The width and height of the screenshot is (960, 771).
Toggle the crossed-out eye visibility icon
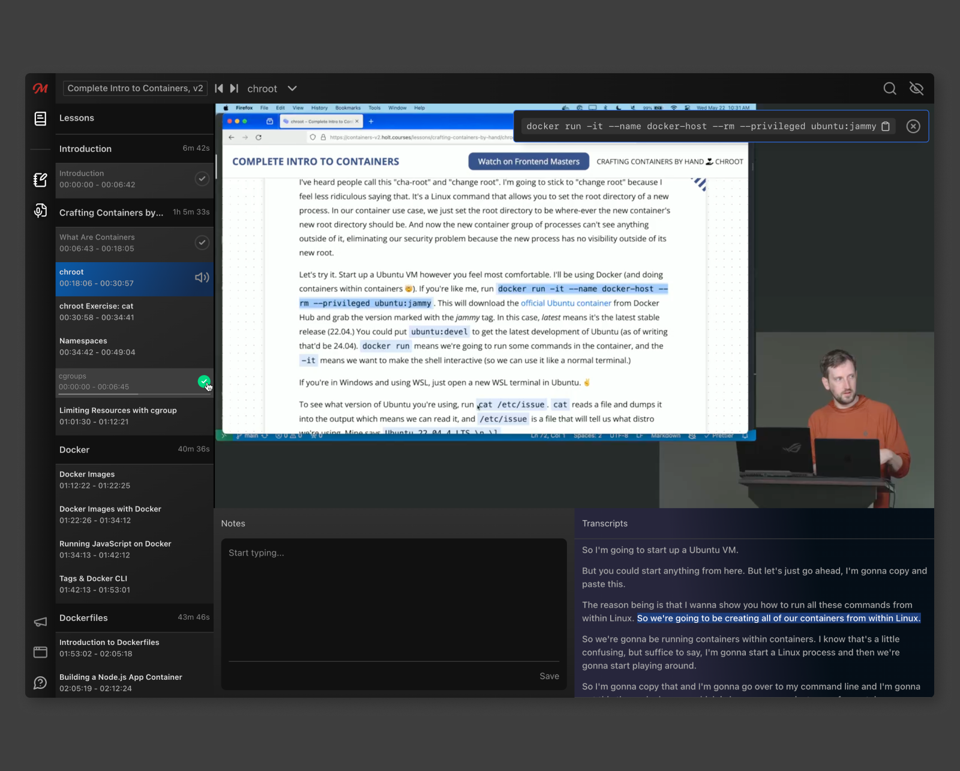coord(916,89)
